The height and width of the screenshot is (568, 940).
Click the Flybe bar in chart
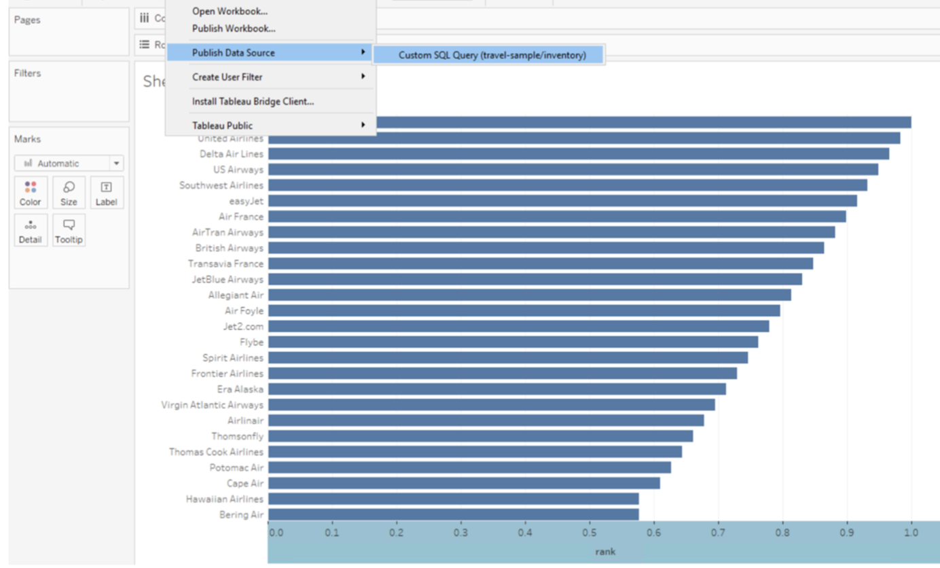click(x=513, y=342)
